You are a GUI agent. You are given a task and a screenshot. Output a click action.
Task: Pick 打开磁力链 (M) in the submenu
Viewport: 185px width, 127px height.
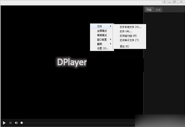pos(129,36)
